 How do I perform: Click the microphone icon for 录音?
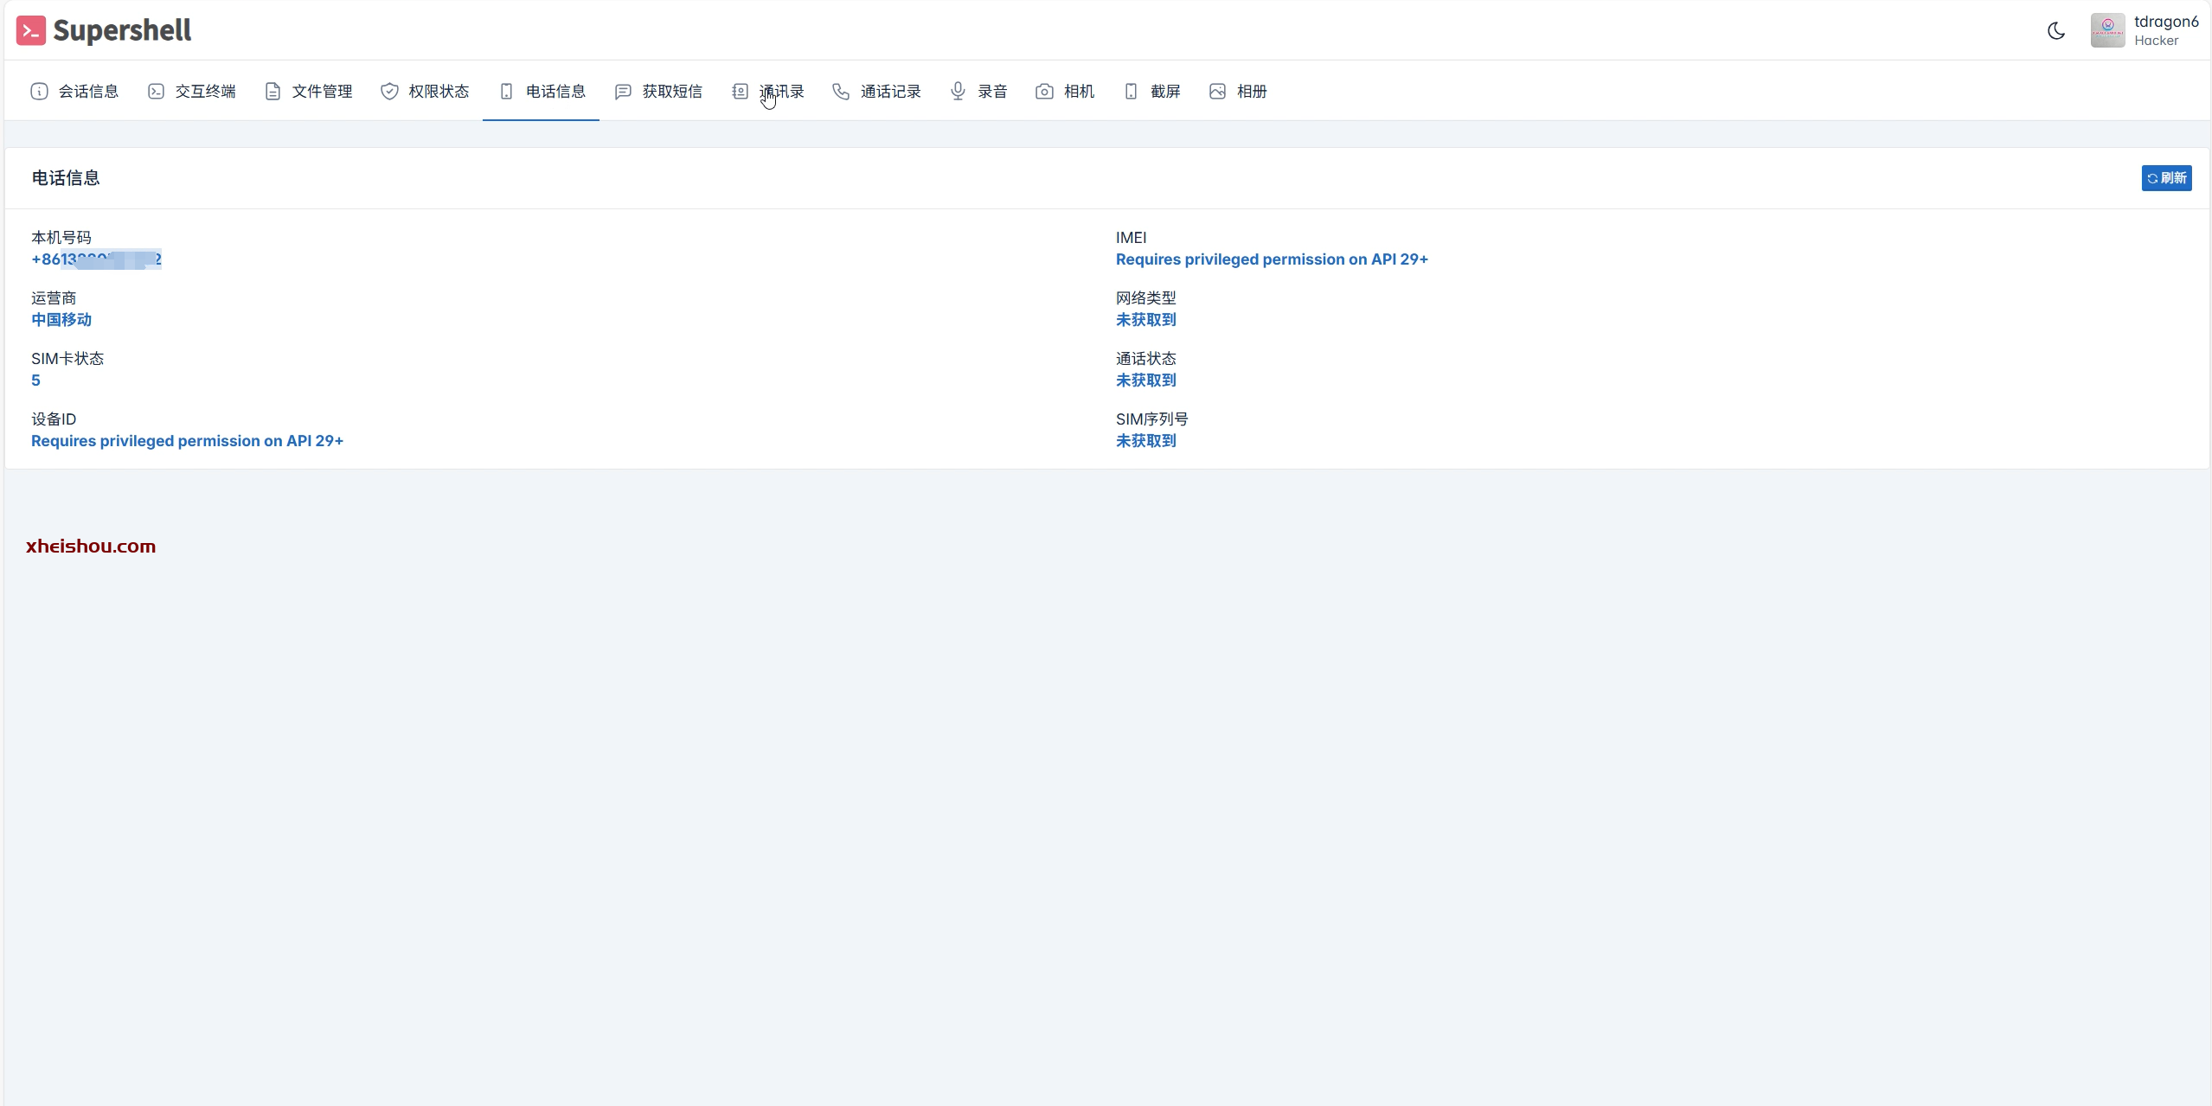(x=958, y=92)
